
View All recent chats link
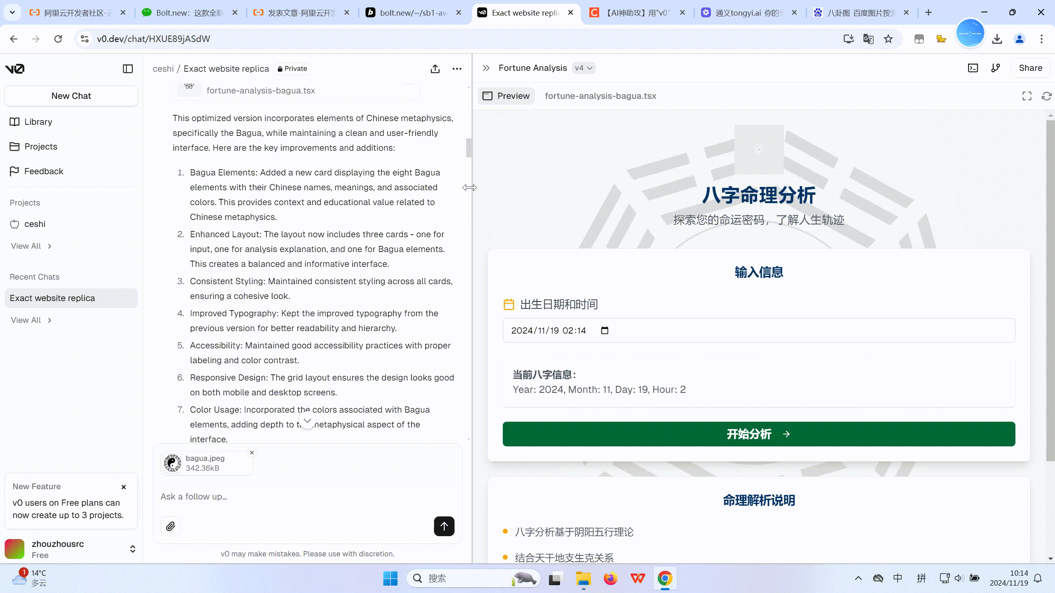[x=31, y=320]
